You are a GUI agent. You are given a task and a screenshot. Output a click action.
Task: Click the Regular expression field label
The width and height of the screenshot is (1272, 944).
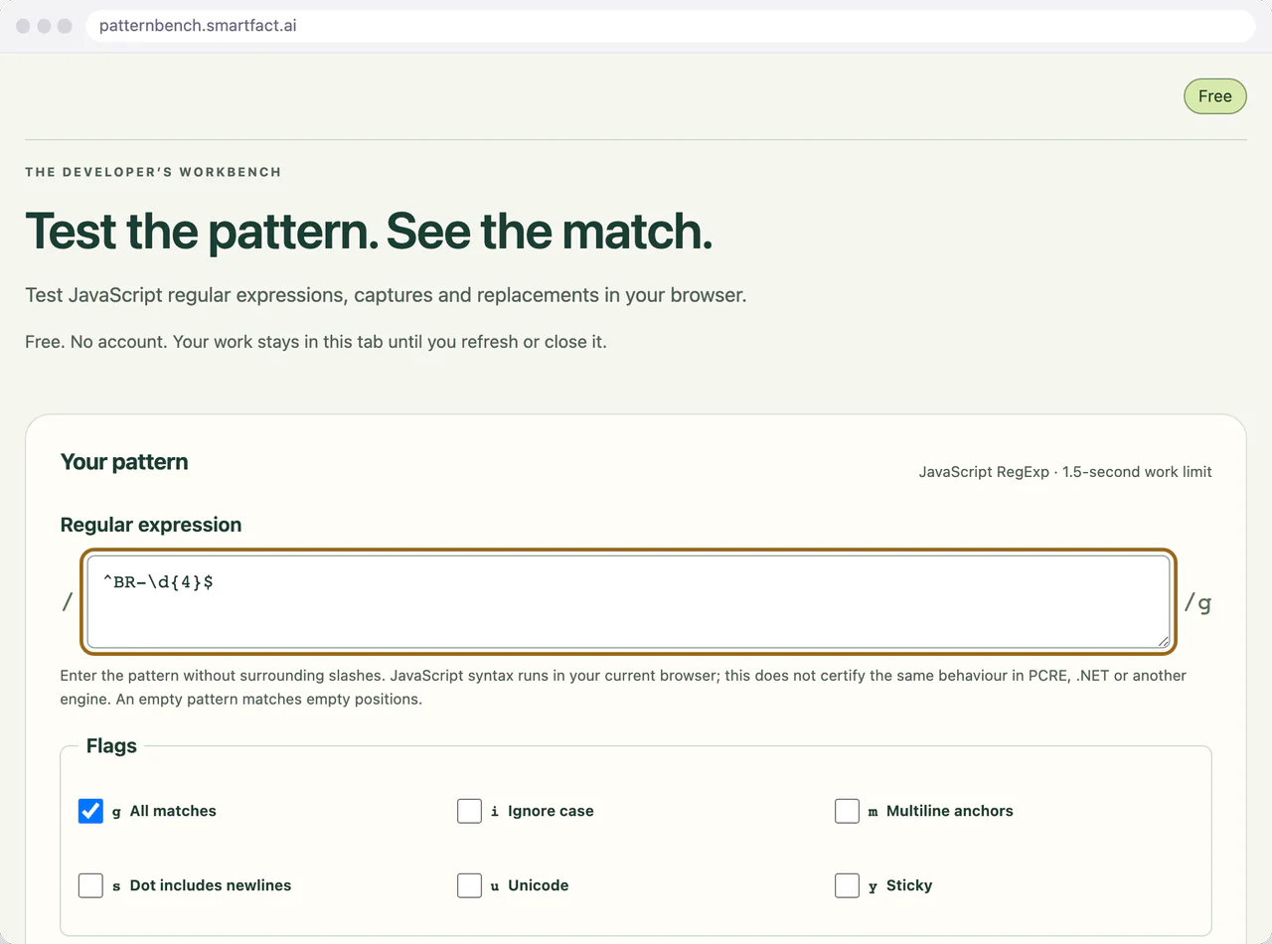coord(151,525)
